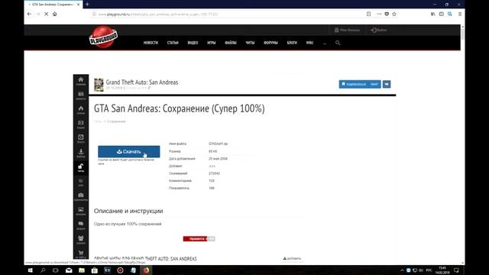Click the blue Скачать download button
489x275 pixels.
(x=129, y=151)
